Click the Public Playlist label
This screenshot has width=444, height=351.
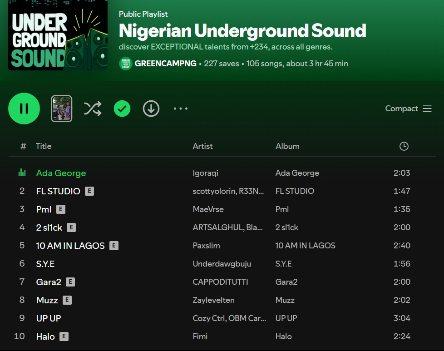pos(143,14)
